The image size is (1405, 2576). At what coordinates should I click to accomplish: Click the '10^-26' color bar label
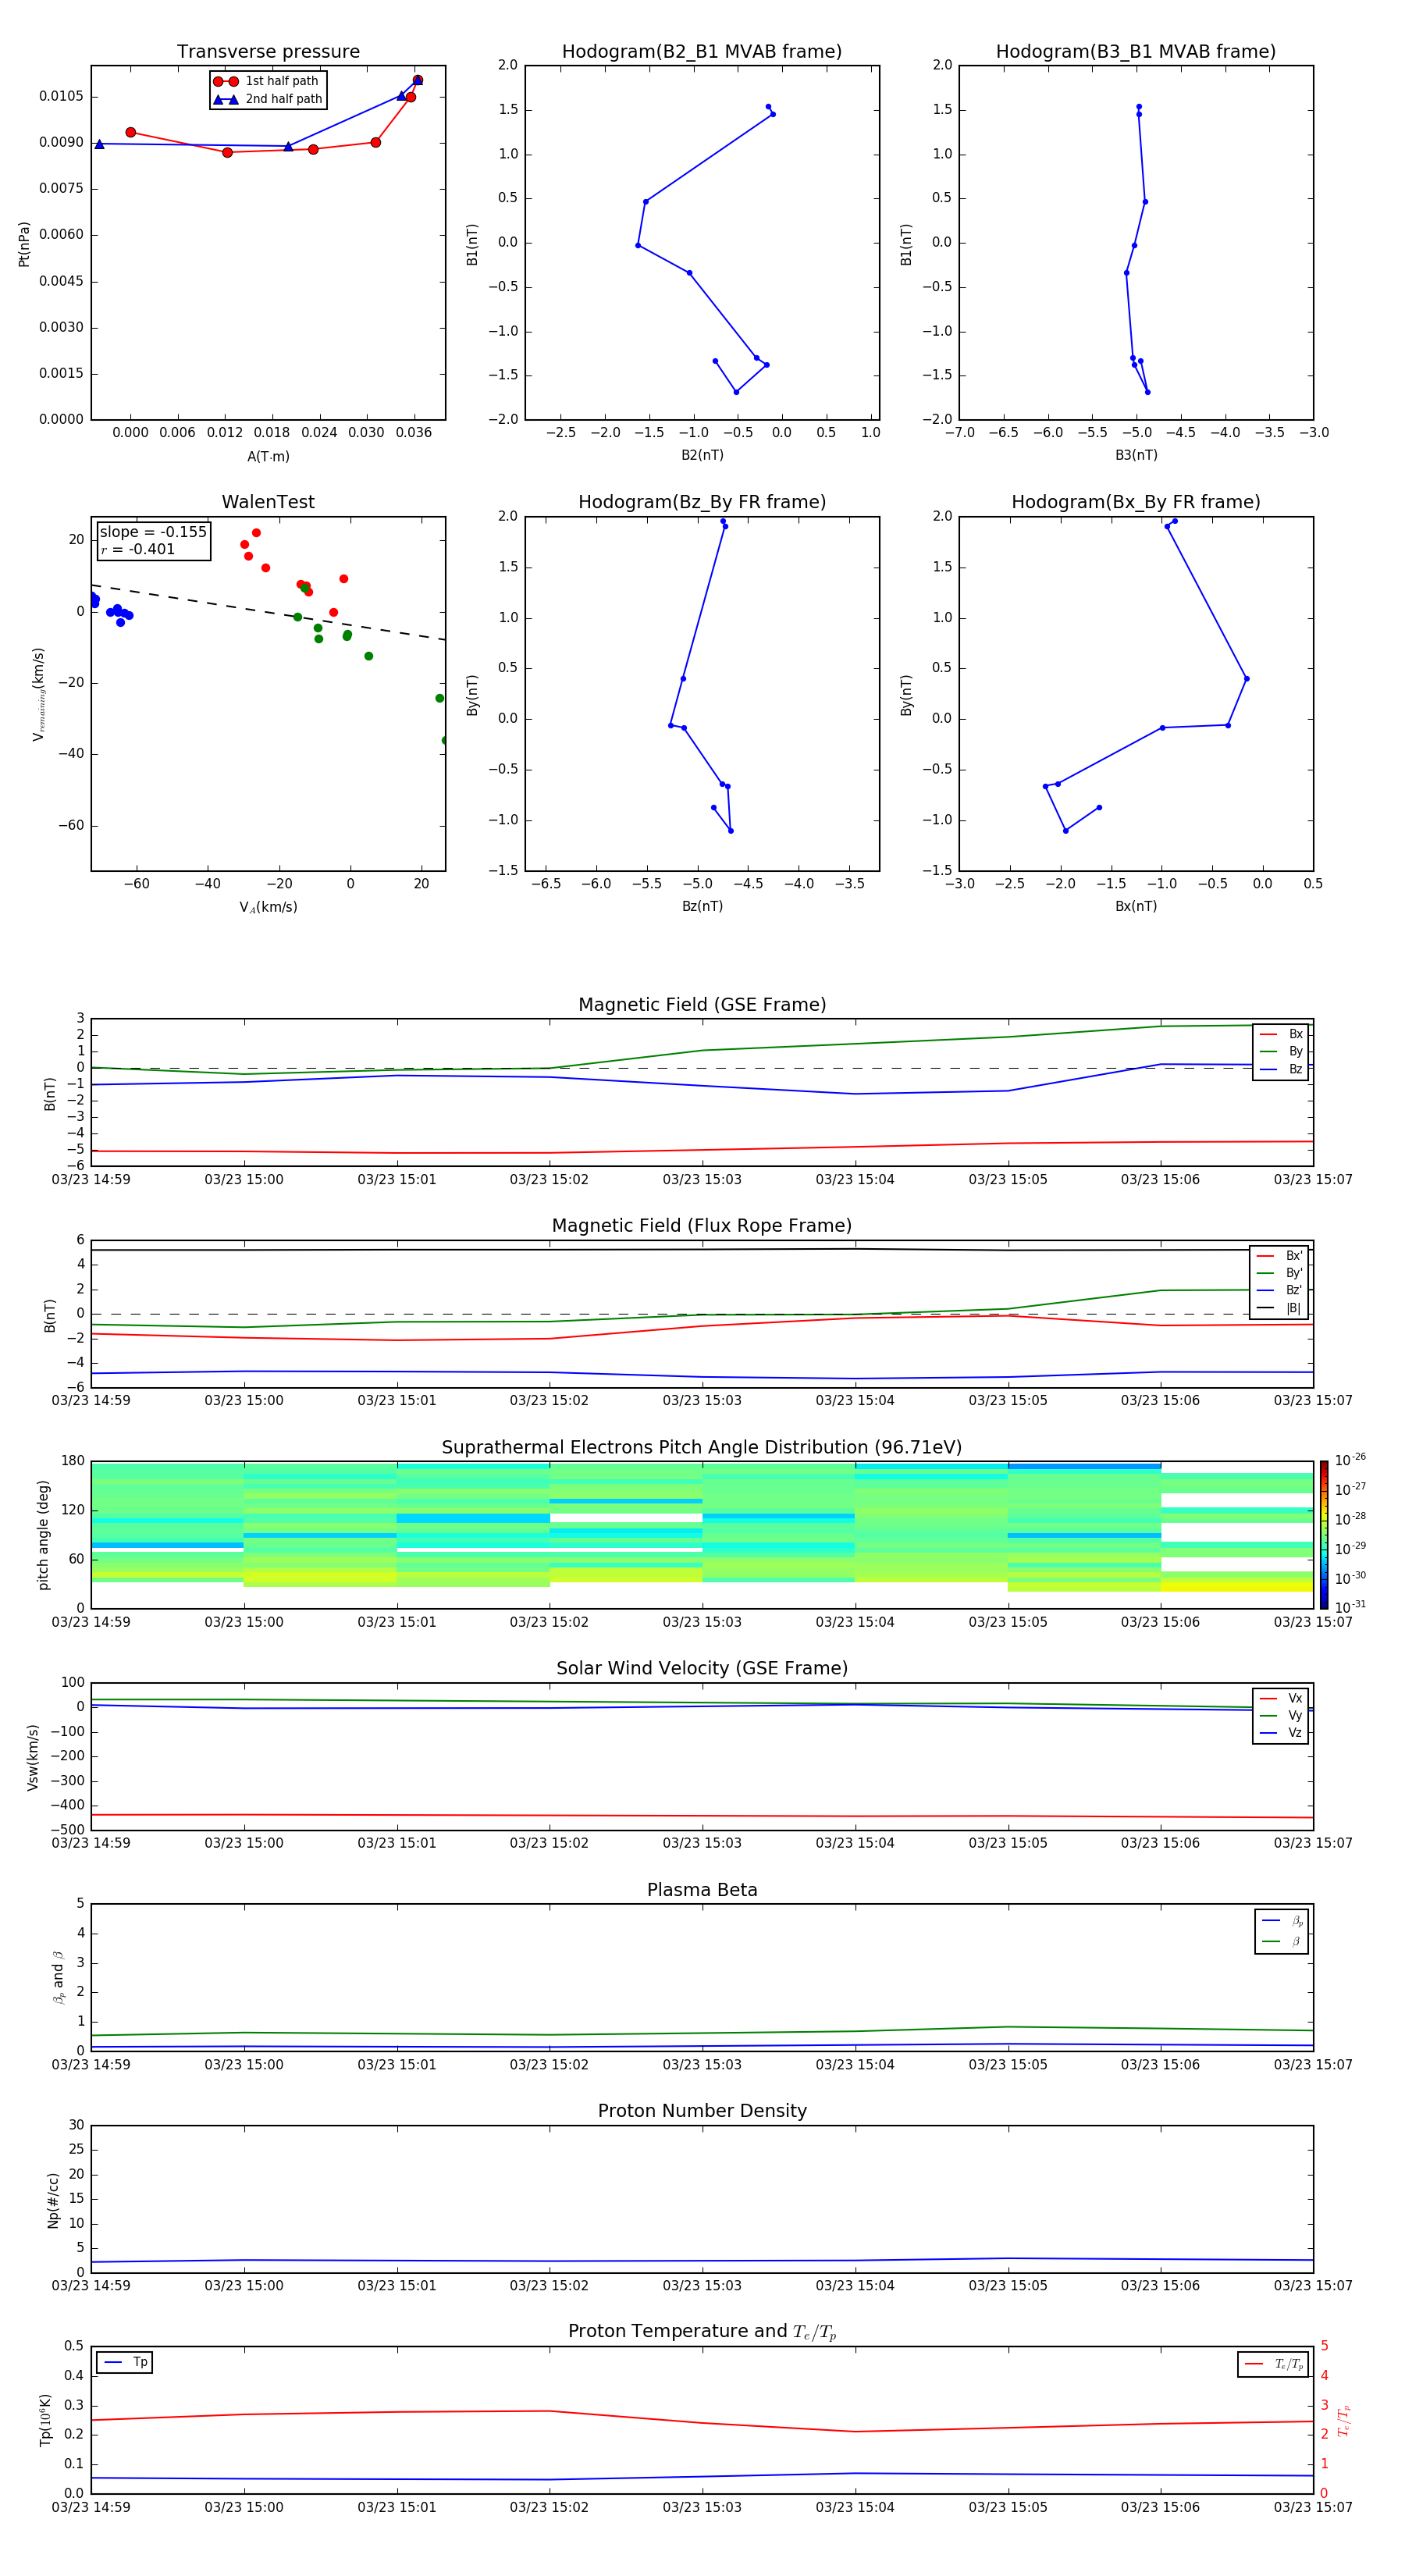(1350, 1460)
